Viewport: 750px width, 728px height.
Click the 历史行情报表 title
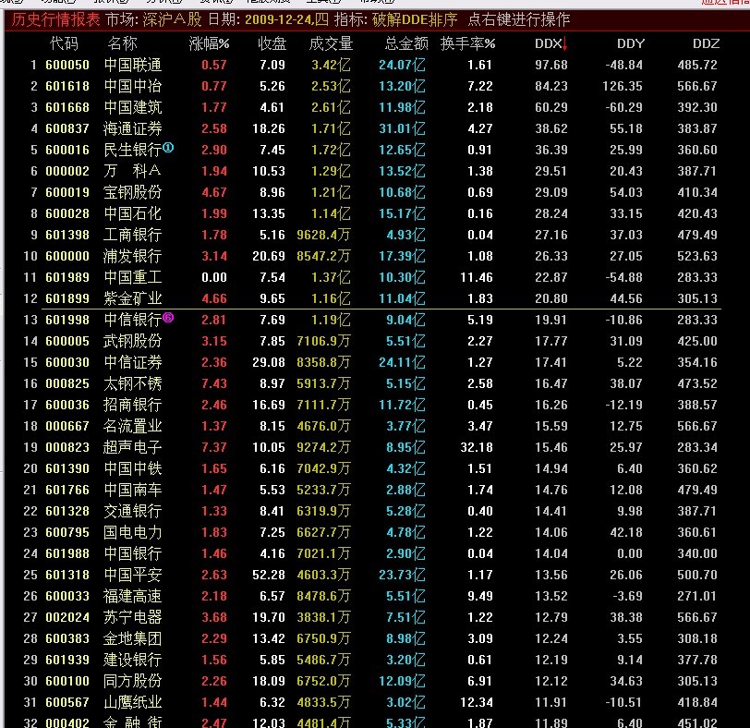pos(56,19)
